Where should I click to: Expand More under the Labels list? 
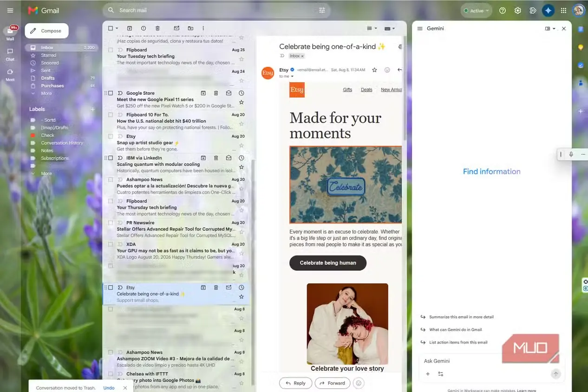(46, 173)
